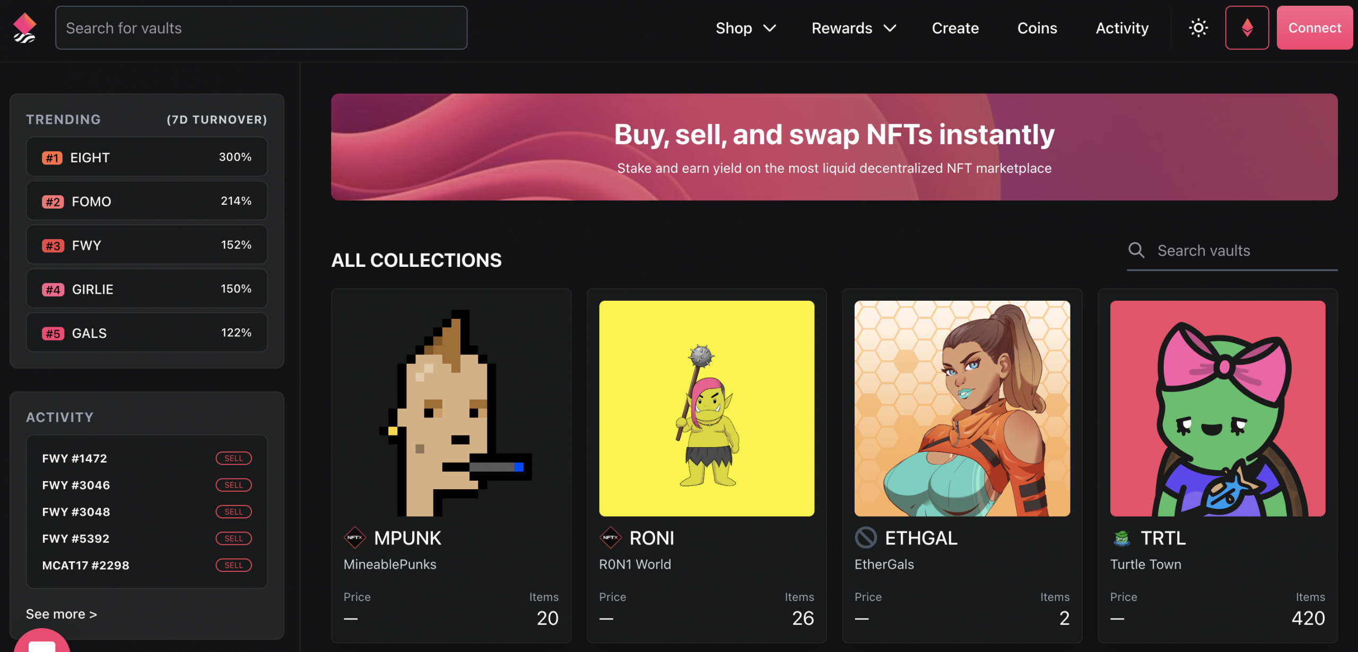Open the ETHGAL character thumbnail

point(962,408)
